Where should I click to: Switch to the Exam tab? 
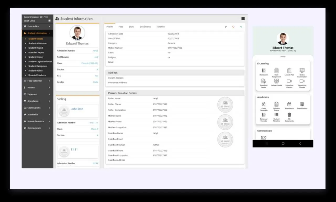pos(132,27)
